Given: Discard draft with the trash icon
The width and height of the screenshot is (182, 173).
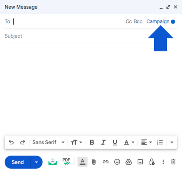Looking at the screenshot, I should point(173,162).
